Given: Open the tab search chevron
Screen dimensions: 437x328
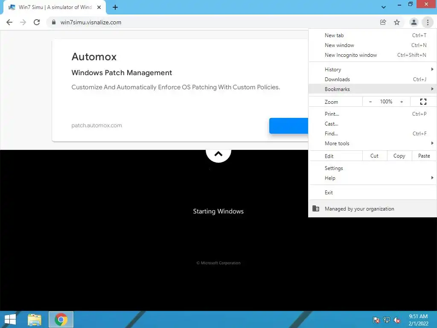Looking at the screenshot, I should [x=384, y=7].
